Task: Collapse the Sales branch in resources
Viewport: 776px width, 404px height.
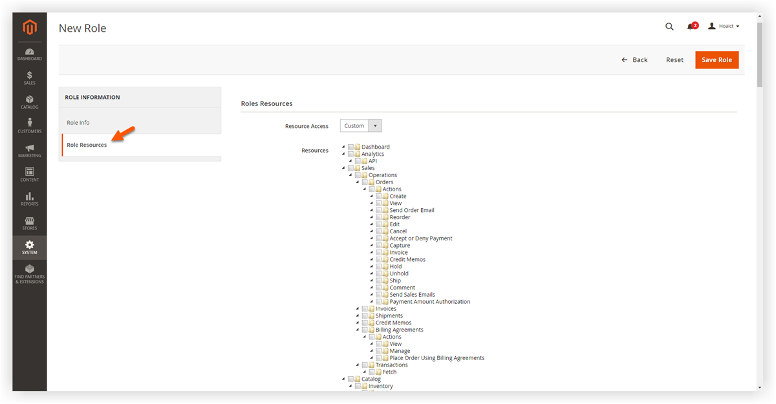Action: click(343, 167)
